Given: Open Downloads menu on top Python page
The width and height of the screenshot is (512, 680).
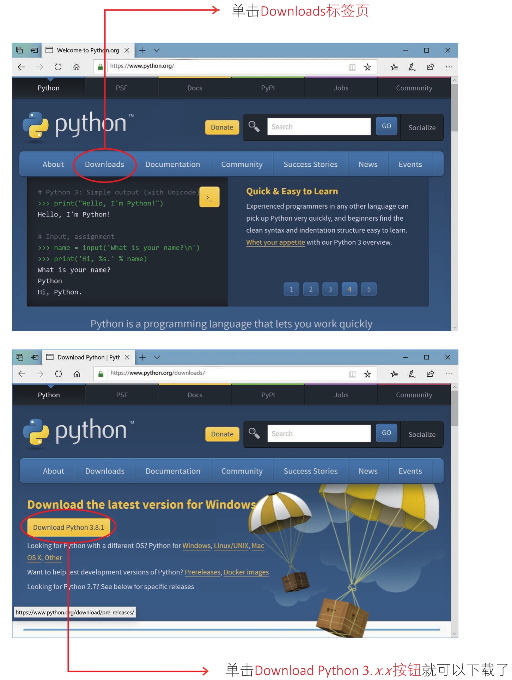Looking at the screenshot, I should 104,164.
